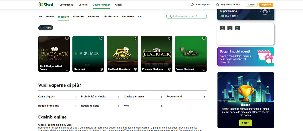Open the Premium Blackjack game thumbnail

(157, 54)
